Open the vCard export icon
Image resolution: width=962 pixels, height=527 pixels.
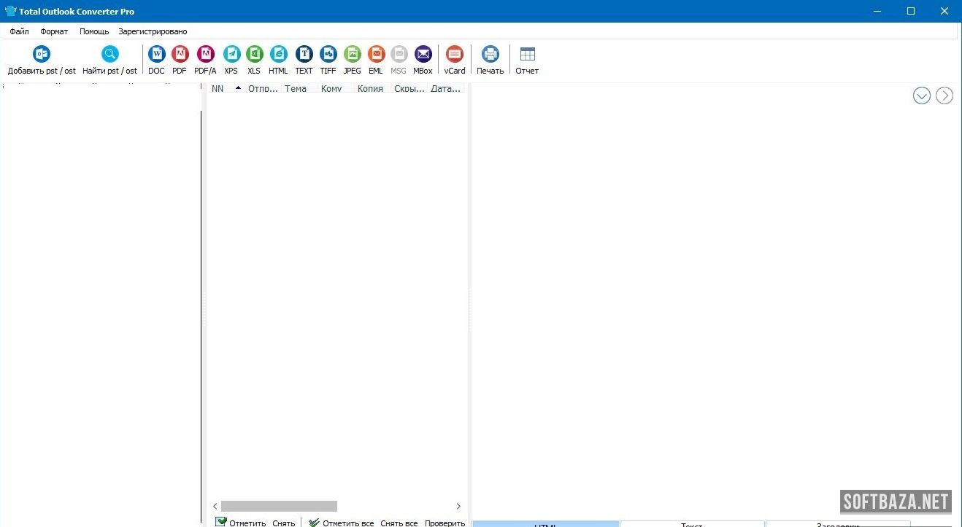(x=455, y=55)
